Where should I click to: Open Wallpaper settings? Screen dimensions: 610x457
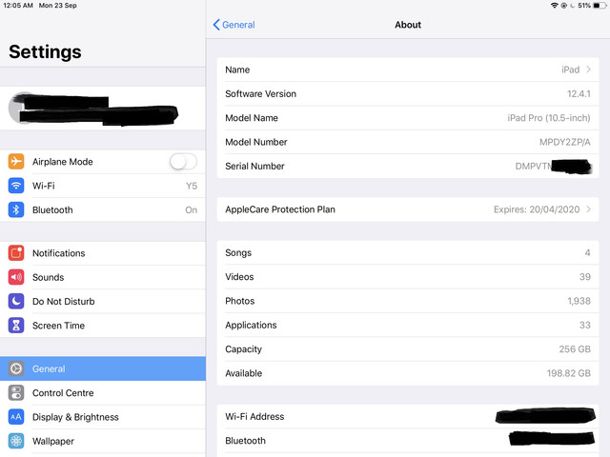[x=103, y=441]
